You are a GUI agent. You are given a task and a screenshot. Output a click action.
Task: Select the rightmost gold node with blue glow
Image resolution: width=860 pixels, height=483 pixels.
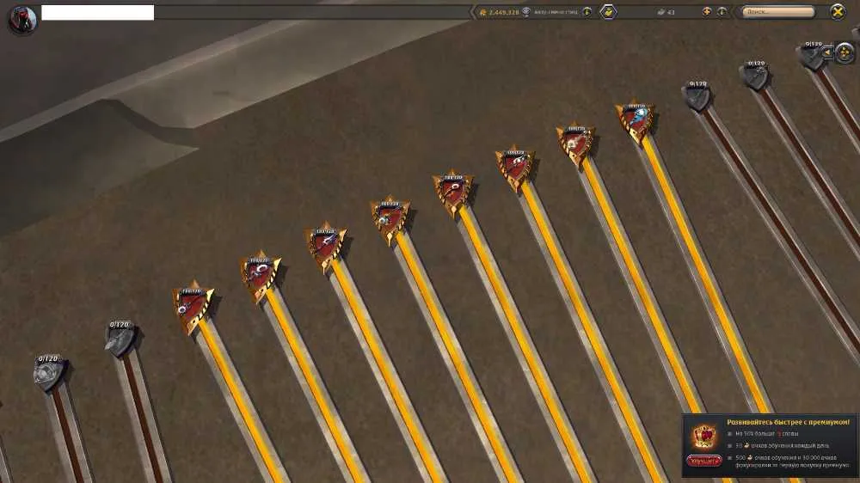pos(636,121)
